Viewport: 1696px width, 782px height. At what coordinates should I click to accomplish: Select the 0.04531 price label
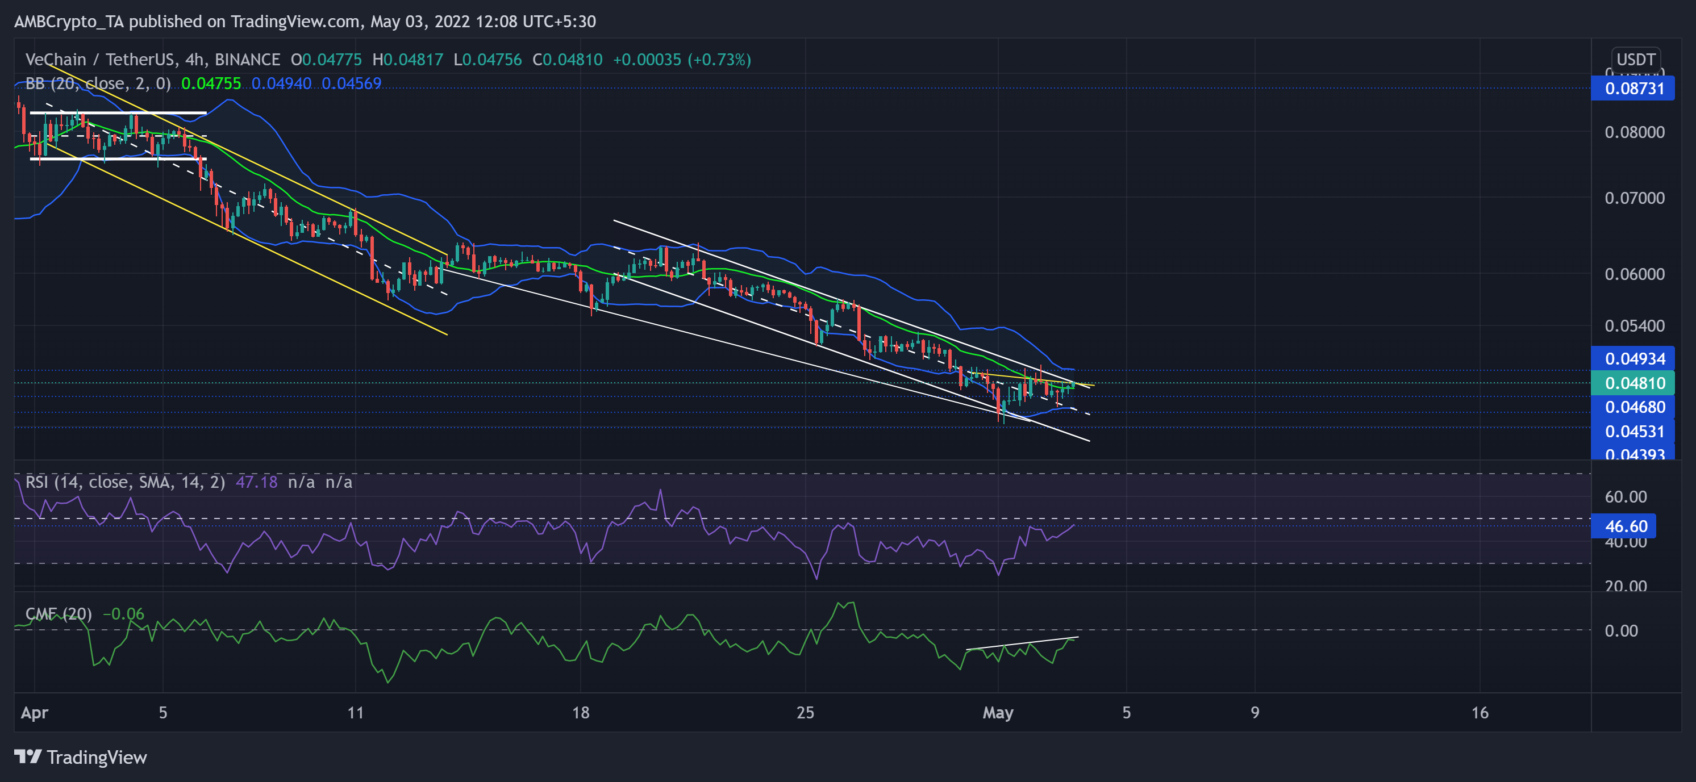point(1632,431)
